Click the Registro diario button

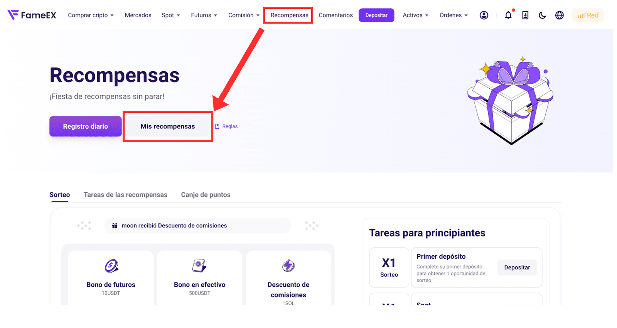coord(86,126)
